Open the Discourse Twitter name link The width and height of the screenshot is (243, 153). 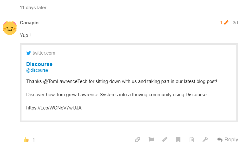(x=39, y=64)
